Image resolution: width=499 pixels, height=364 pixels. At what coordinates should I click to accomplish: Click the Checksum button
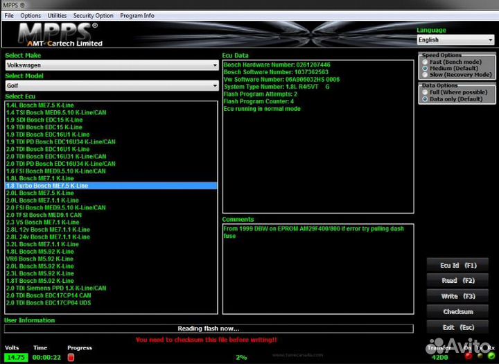457,312
